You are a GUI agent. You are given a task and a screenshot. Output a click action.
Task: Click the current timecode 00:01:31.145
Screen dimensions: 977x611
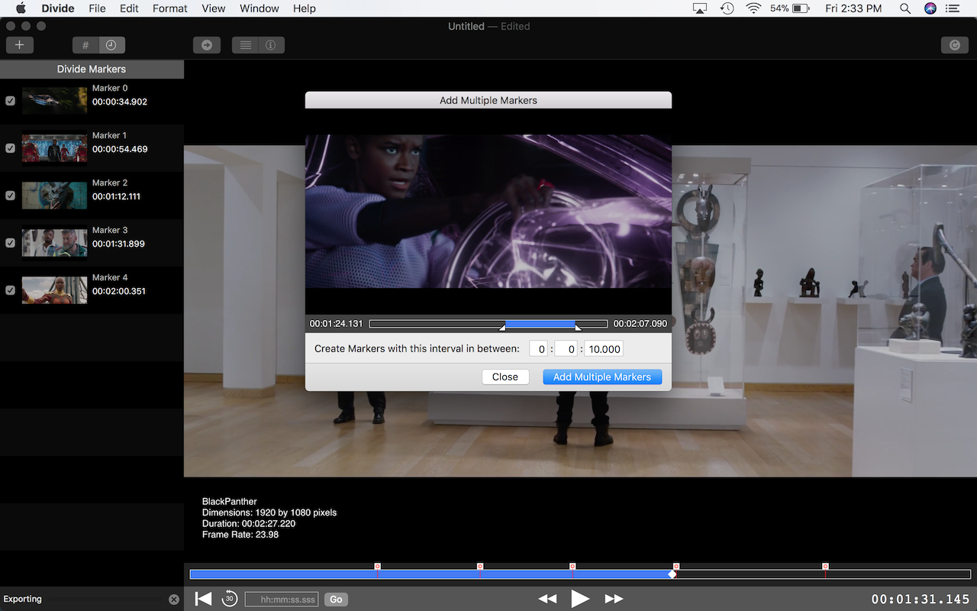point(921,600)
